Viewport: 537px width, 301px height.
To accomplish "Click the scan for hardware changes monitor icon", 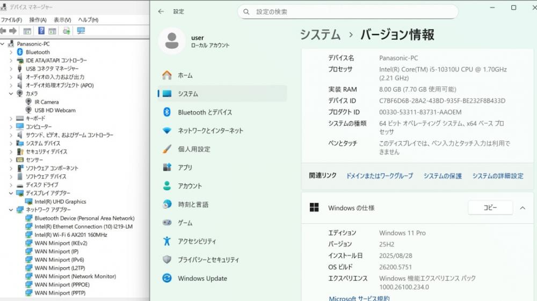I will click(81, 31).
